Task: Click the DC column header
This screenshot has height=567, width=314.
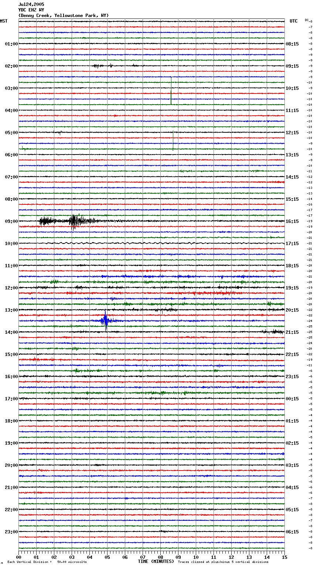Action: point(307,20)
